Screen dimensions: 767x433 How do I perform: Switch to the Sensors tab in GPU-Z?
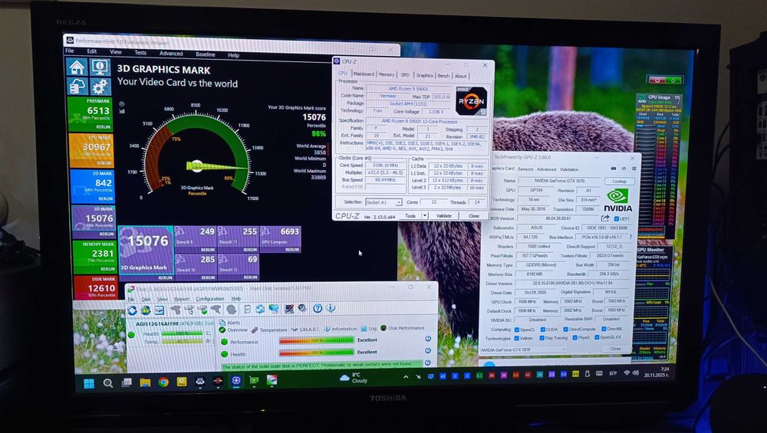point(525,169)
